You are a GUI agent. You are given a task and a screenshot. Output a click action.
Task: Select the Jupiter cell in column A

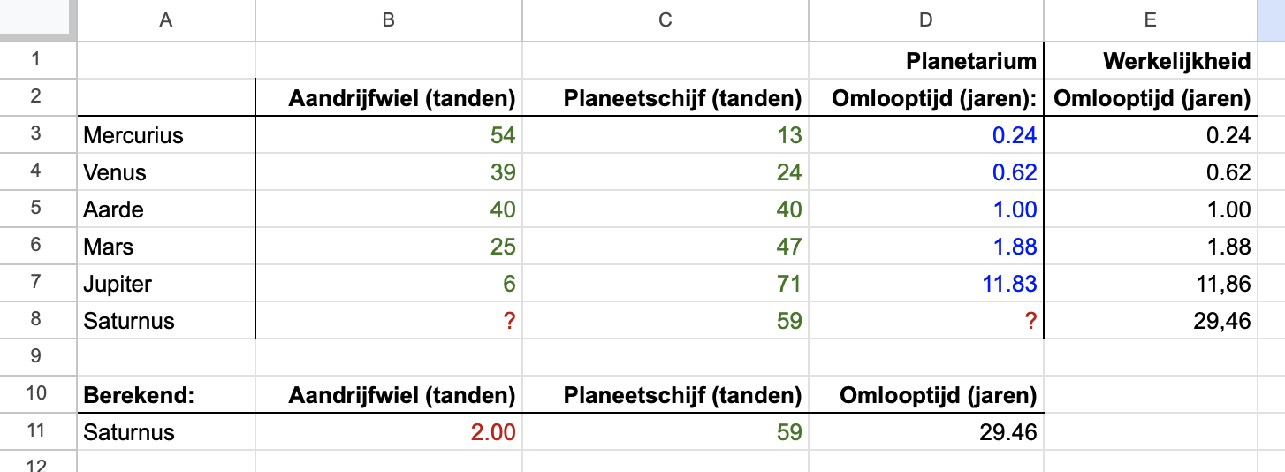(x=165, y=284)
